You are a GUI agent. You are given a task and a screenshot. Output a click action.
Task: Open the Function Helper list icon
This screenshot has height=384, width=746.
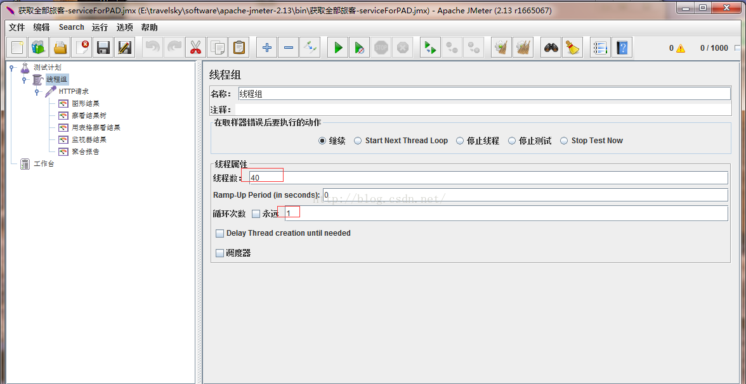click(600, 48)
